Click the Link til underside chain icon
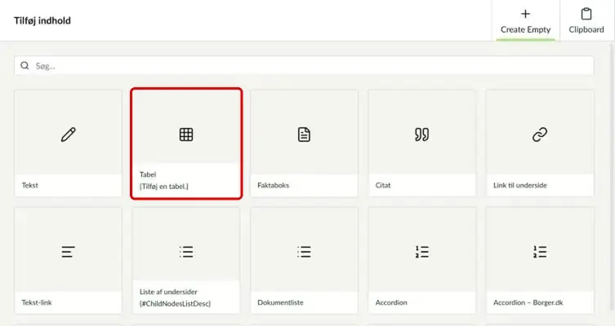This screenshot has height=326, width=615. pos(540,134)
